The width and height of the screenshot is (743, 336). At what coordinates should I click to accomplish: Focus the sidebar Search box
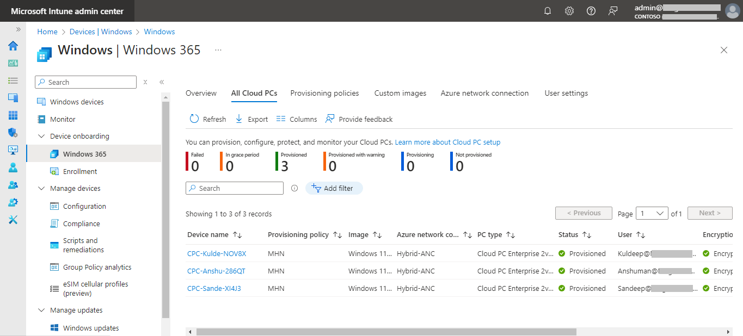(x=85, y=82)
